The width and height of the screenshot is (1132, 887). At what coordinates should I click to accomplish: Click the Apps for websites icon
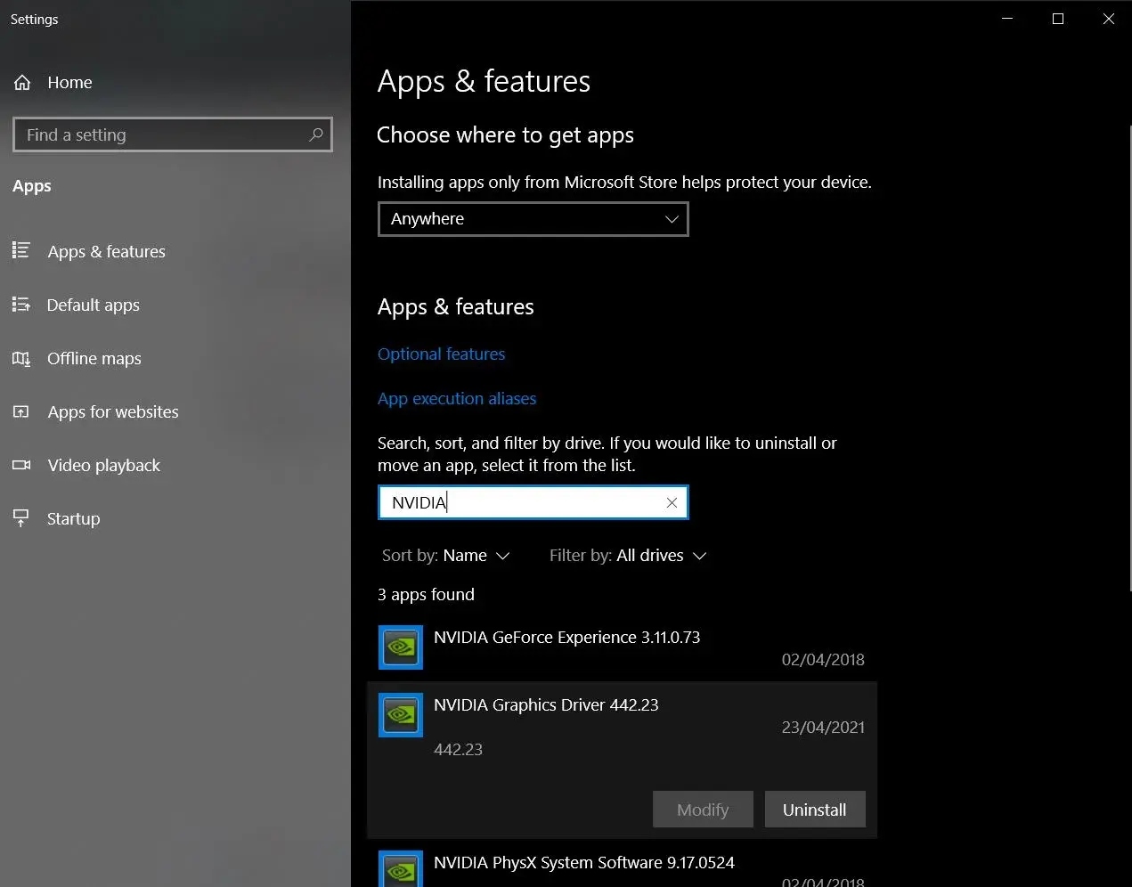point(21,412)
